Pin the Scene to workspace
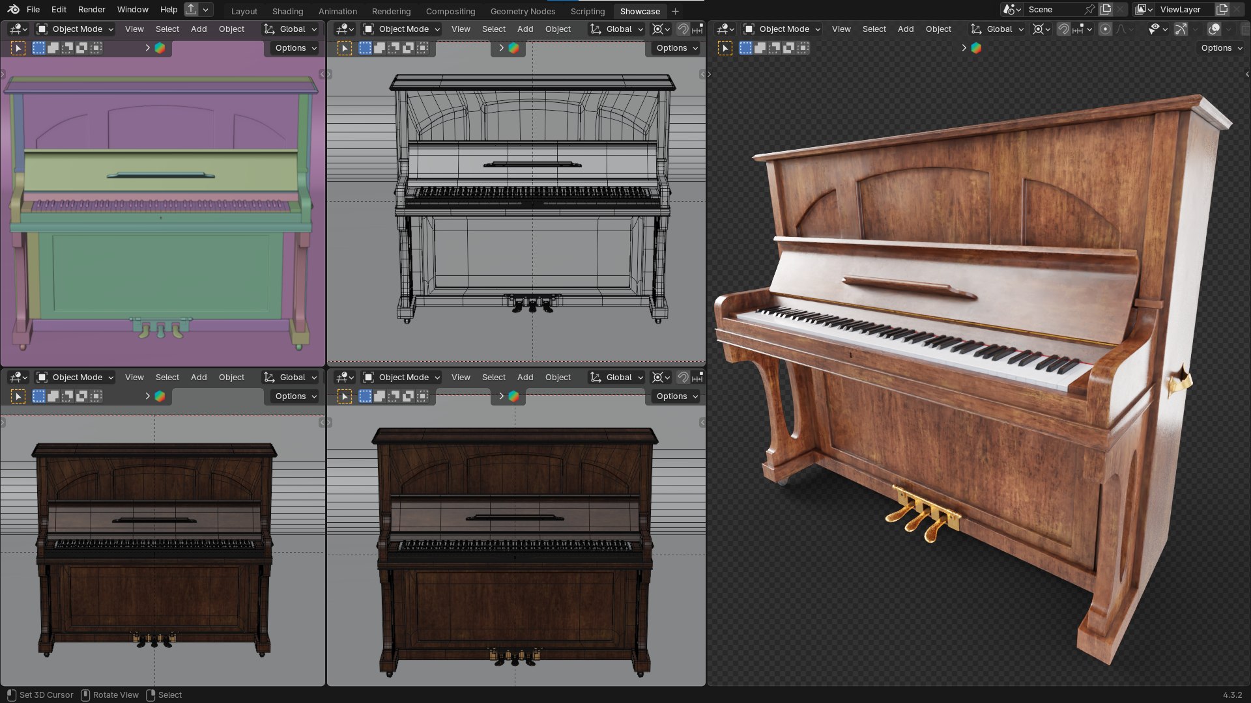The width and height of the screenshot is (1251, 703). pos(1089,9)
